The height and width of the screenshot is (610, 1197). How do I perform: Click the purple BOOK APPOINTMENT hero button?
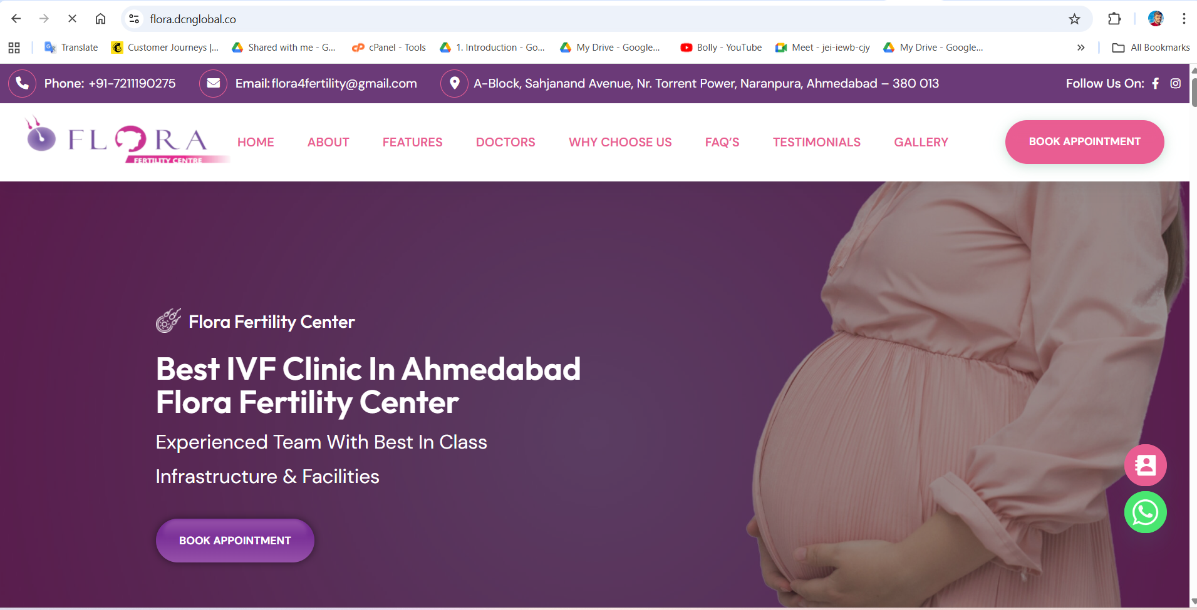pos(235,541)
